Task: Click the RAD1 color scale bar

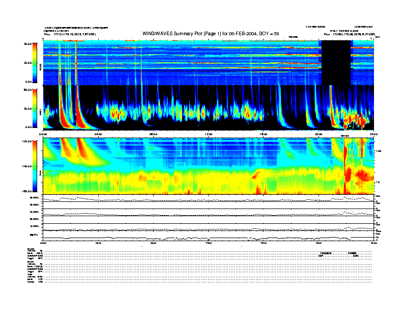Action: [34, 108]
